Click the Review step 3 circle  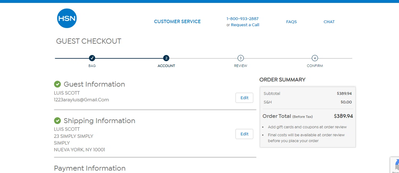click(240, 58)
